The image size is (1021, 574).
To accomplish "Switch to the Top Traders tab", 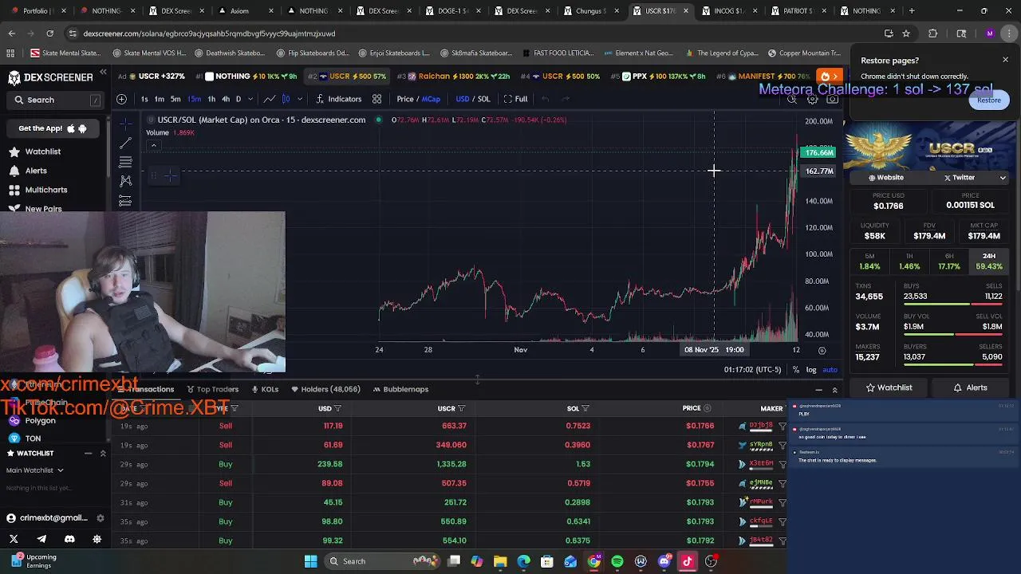I will click(213, 389).
